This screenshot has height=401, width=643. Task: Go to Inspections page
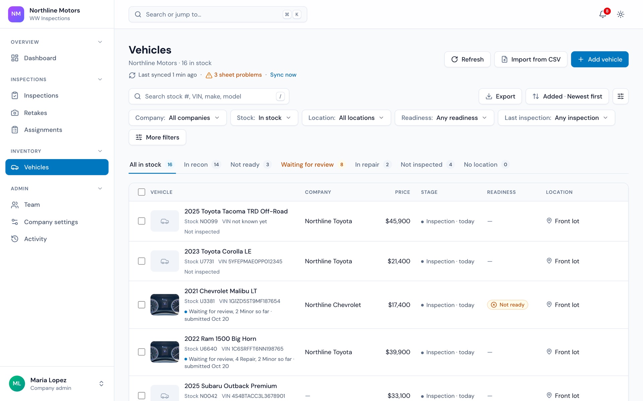tap(57, 96)
